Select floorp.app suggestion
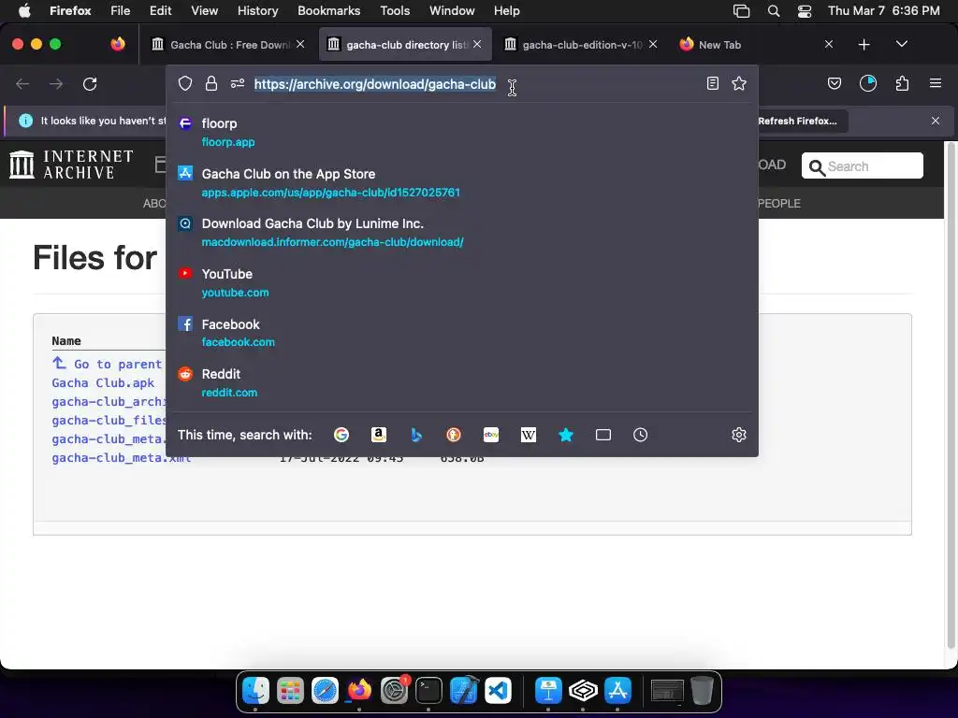The width and height of the screenshot is (958, 718). click(462, 133)
